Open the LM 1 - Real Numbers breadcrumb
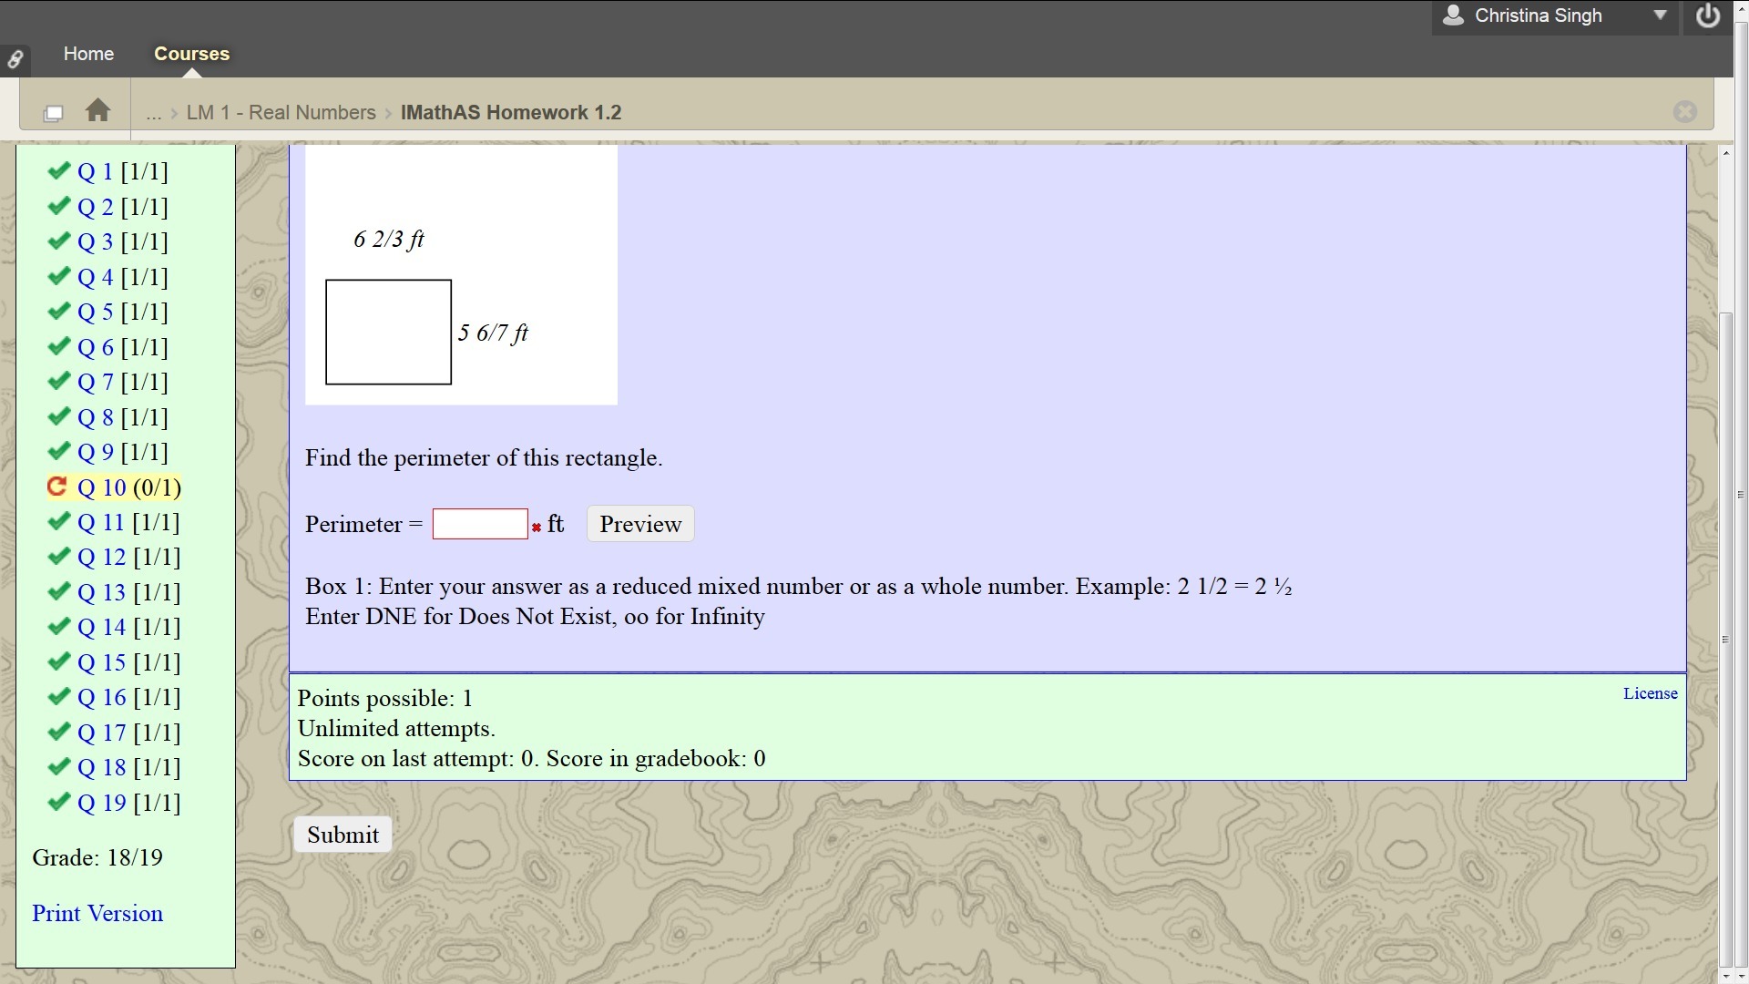Image resolution: width=1749 pixels, height=984 pixels. 281,113
